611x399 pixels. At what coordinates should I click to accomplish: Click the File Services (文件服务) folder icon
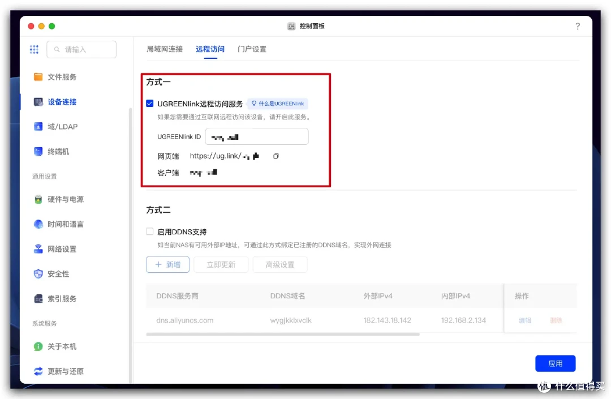(x=38, y=77)
